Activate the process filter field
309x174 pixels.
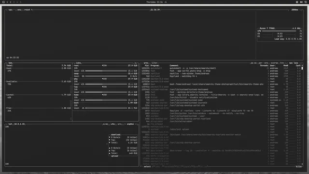(x=154, y=63)
